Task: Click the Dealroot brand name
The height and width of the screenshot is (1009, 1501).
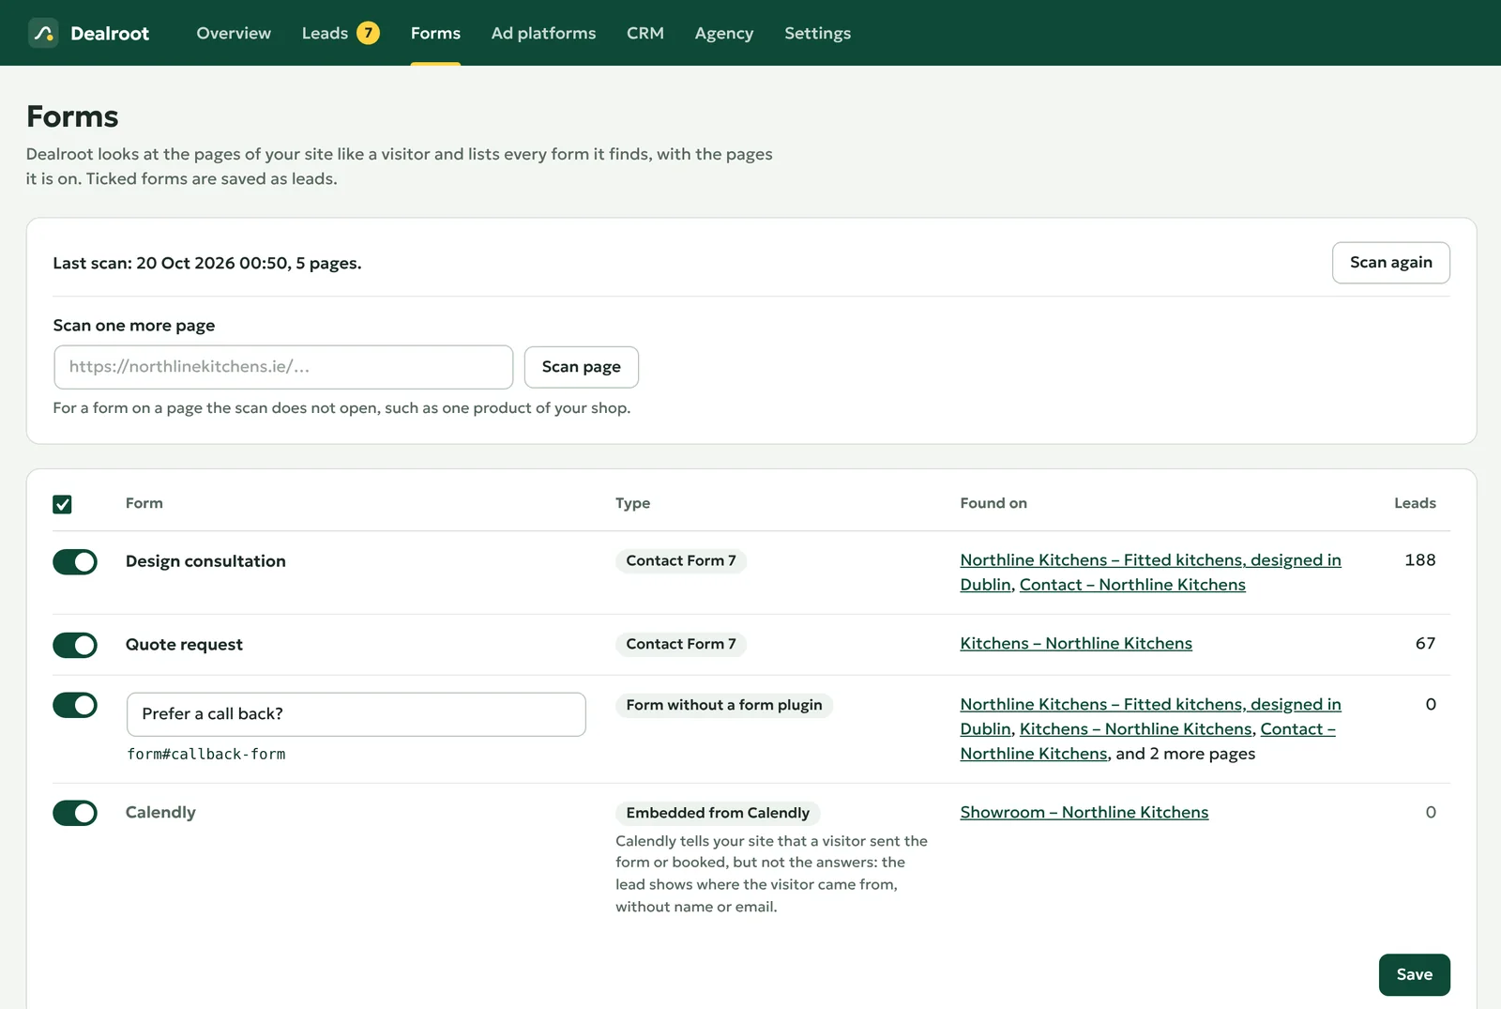Action: (110, 33)
